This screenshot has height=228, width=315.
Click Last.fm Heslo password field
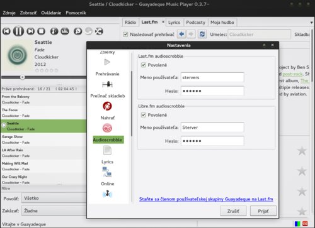[x=212, y=91]
